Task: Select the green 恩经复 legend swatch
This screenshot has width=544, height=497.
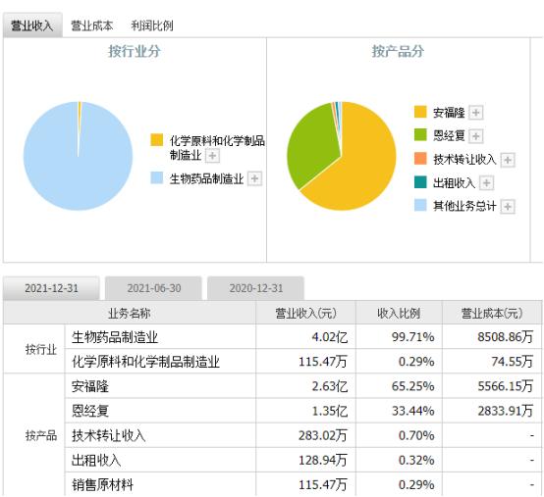Action: pyautogui.click(x=420, y=135)
